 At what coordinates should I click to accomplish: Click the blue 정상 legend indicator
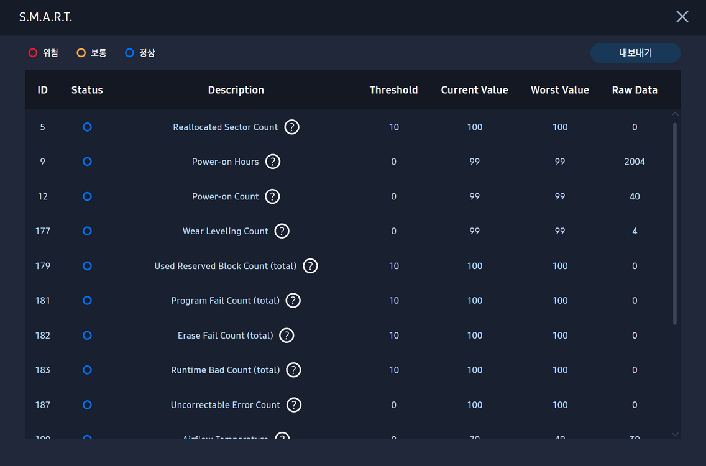coord(129,53)
